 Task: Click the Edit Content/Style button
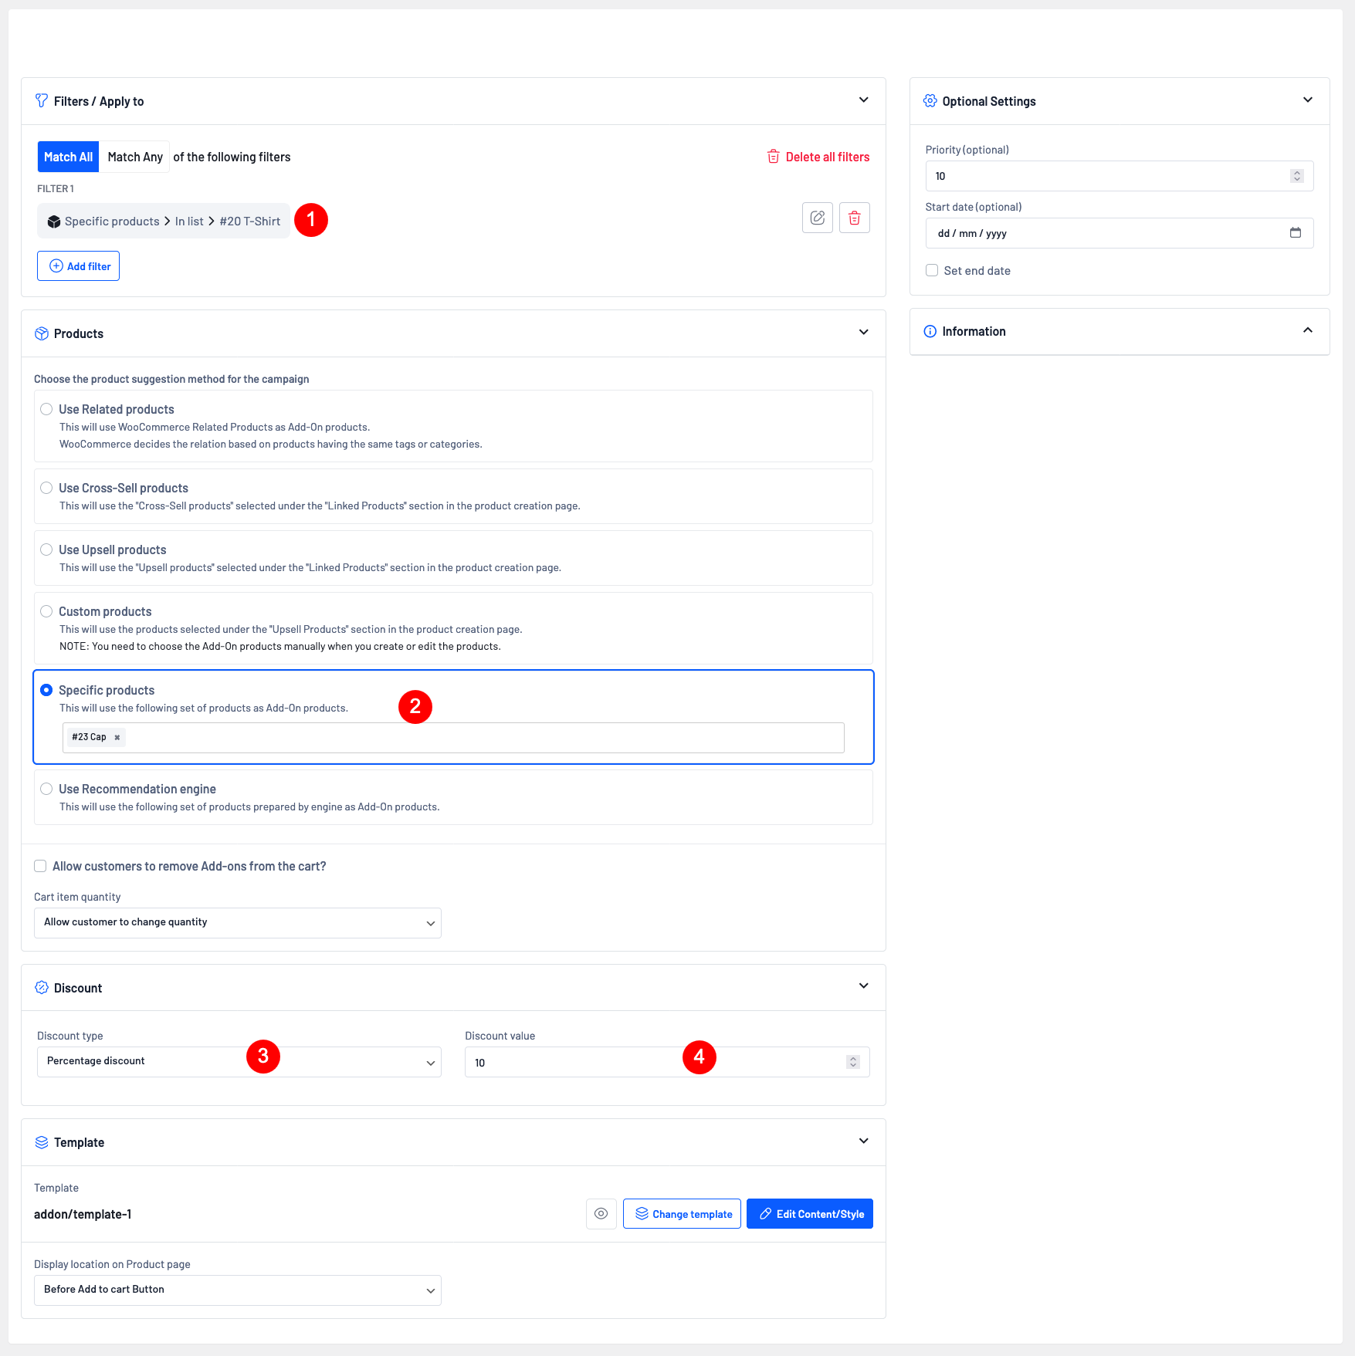809,1214
